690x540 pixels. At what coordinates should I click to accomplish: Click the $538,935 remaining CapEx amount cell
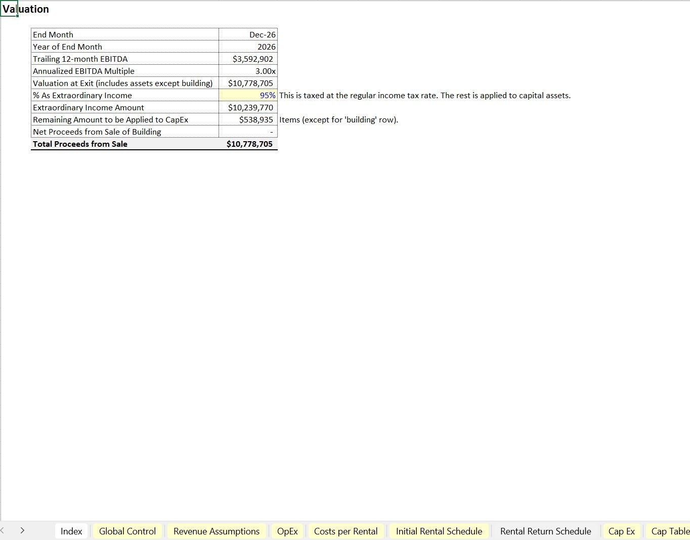pos(248,119)
